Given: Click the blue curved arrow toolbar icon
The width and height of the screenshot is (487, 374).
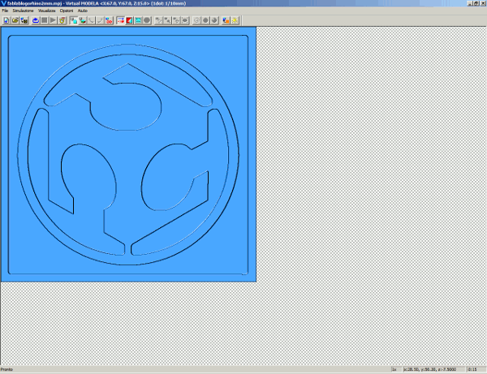Looking at the screenshot, I should coord(36,20).
